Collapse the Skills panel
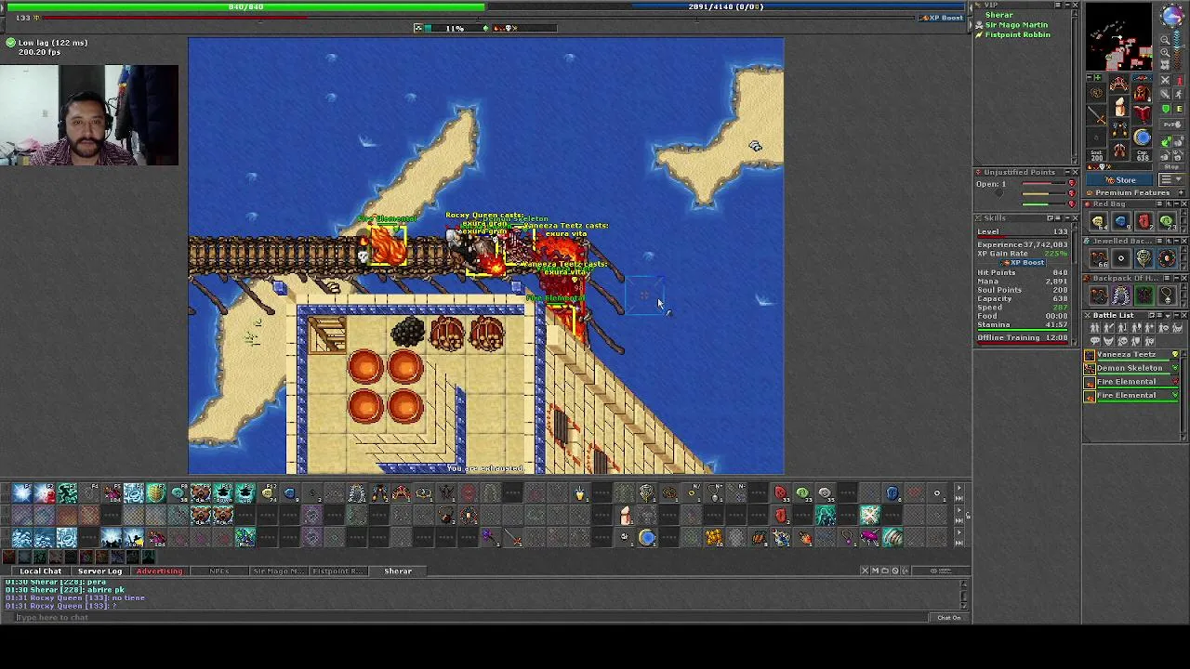Image resolution: width=1190 pixels, height=669 pixels. click(1066, 218)
